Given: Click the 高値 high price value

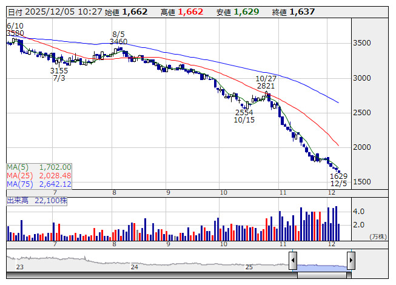Looking at the screenshot, I should coord(190,12).
